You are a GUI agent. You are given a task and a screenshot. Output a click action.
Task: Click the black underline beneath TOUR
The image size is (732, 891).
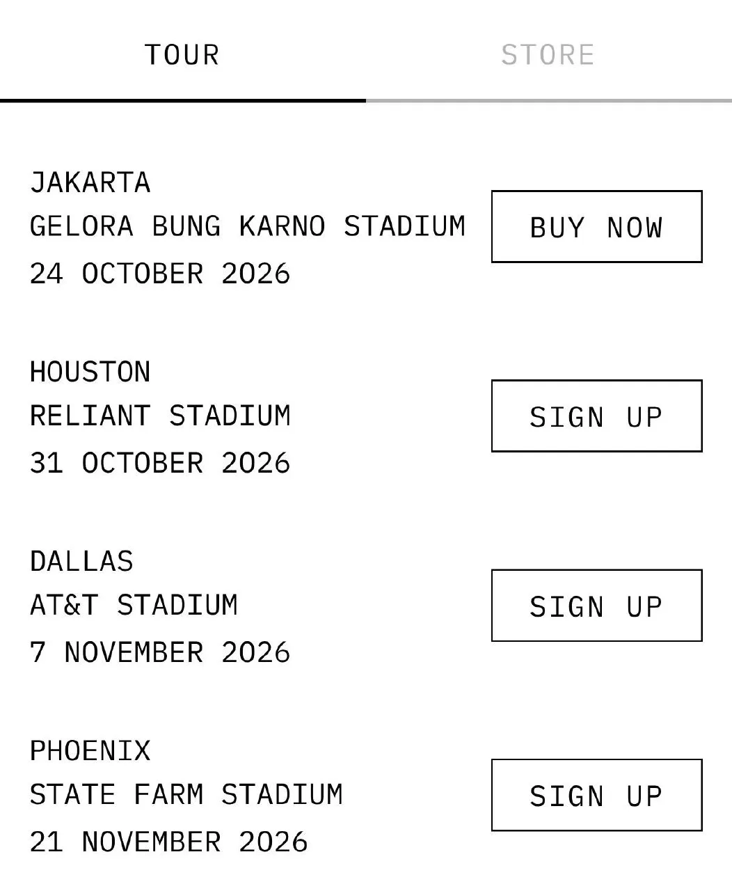pyautogui.click(x=183, y=101)
